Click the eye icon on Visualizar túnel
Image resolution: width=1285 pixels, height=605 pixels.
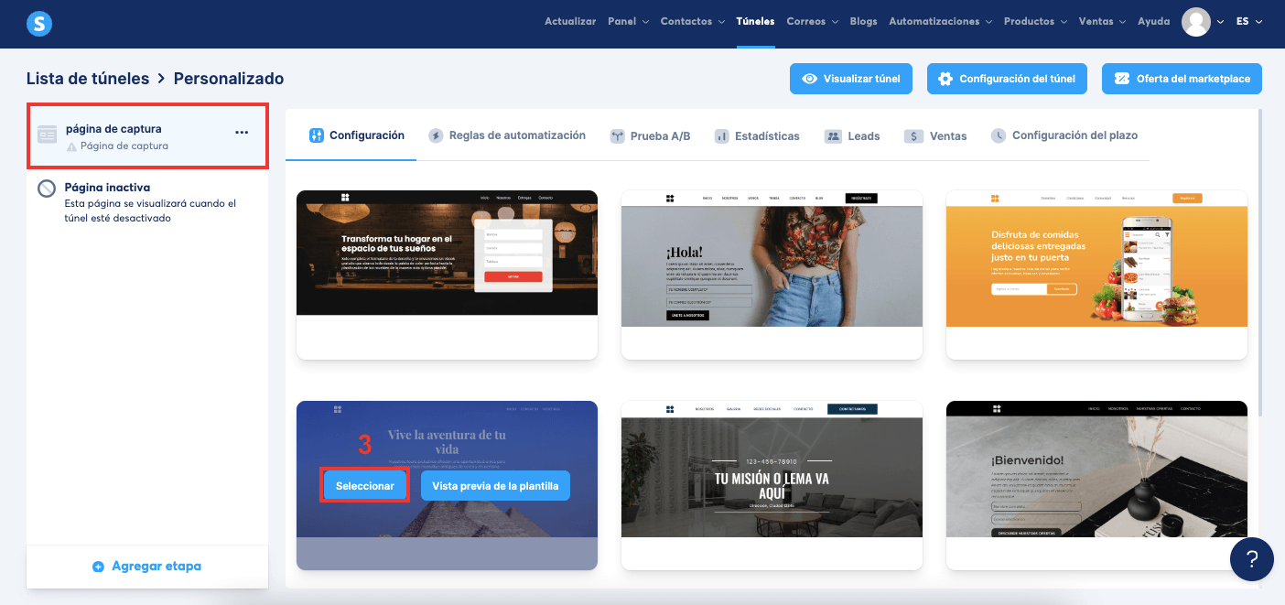click(809, 79)
